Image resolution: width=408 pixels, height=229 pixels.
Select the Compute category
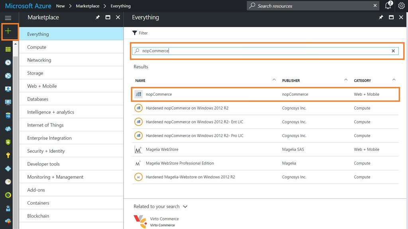[x=37, y=47]
